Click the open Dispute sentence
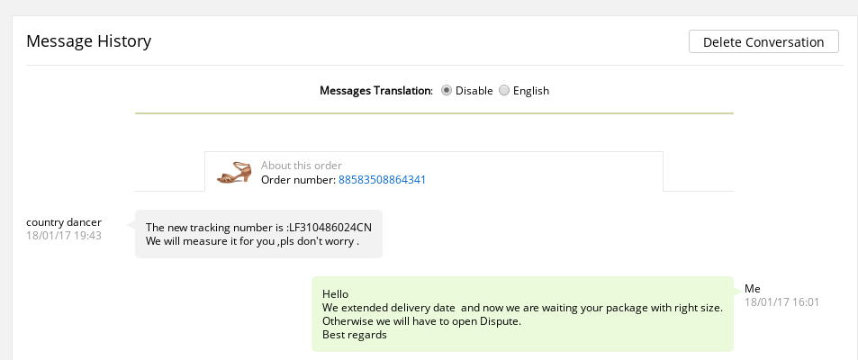This screenshot has height=360, width=858. (422, 321)
